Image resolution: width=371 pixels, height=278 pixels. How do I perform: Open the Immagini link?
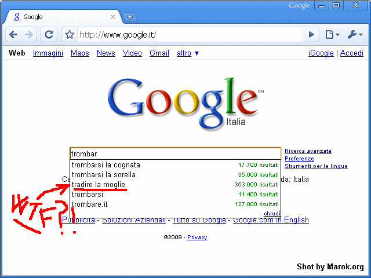click(x=48, y=53)
